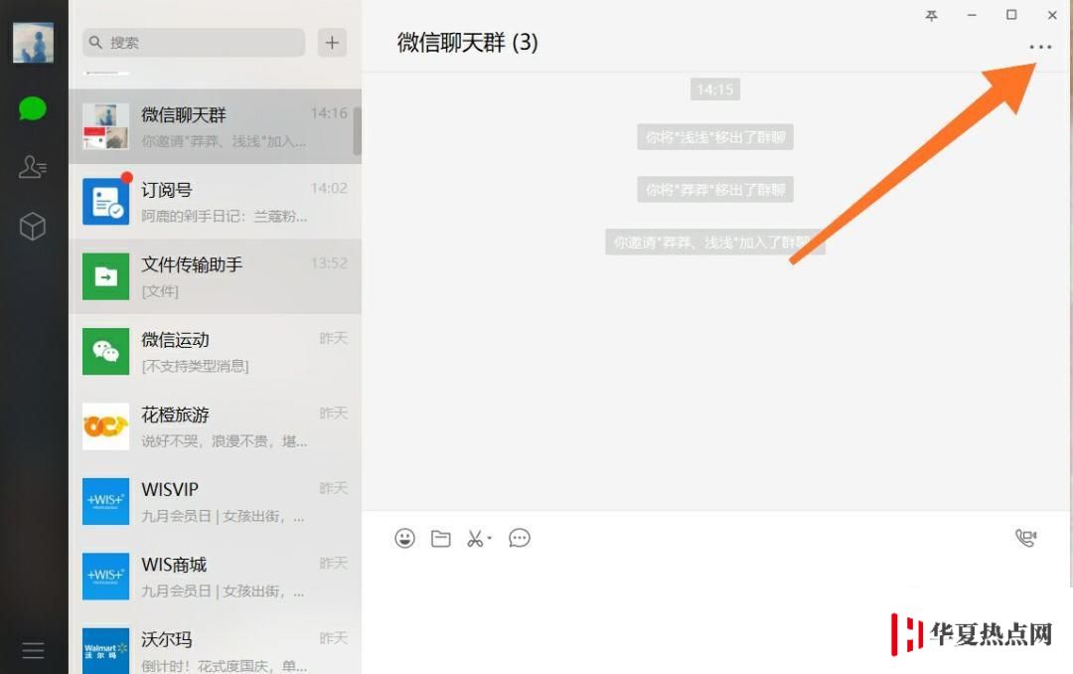Open the 文件传输助手 conversation
The width and height of the screenshot is (1073, 674).
pyautogui.click(x=215, y=276)
